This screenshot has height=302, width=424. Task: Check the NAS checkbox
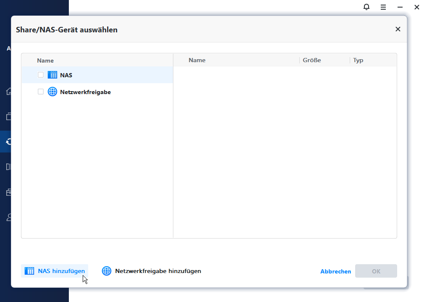click(x=41, y=75)
